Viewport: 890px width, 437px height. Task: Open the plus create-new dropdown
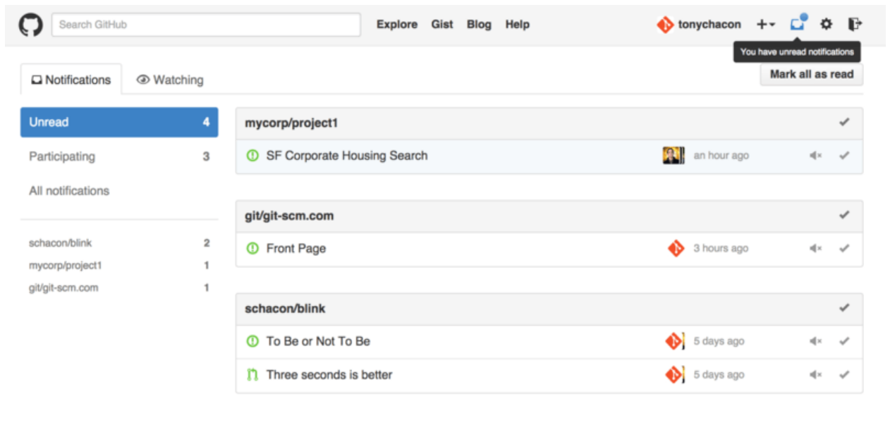pos(766,25)
